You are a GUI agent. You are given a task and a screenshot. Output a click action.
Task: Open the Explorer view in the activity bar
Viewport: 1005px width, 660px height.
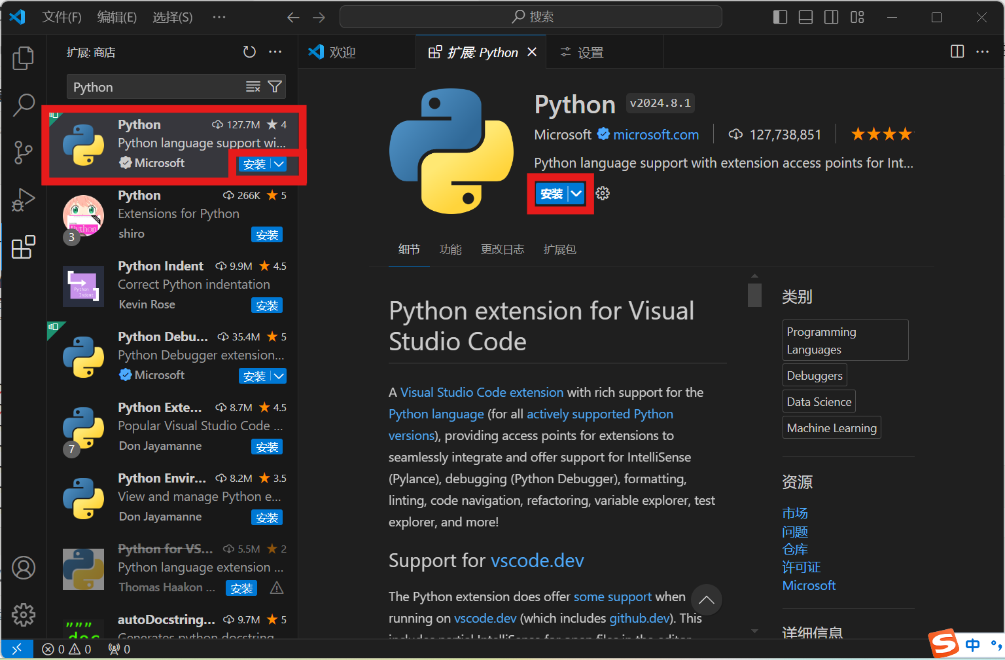(24, 58)
